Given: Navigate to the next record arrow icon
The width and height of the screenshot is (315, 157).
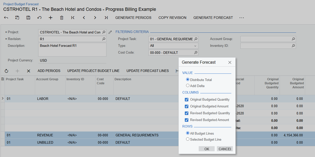Looking at the screenshot, I should pyautogui.click(x=95, y=18).
